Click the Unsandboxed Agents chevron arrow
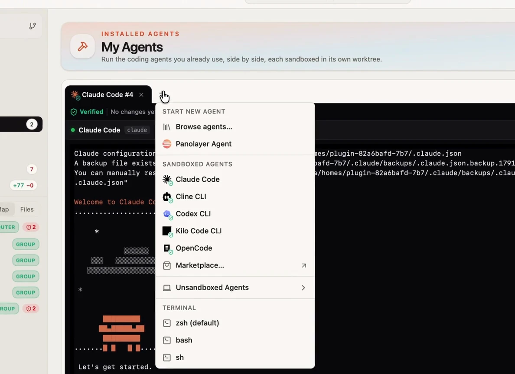515x374 pixels. [303, 288]
